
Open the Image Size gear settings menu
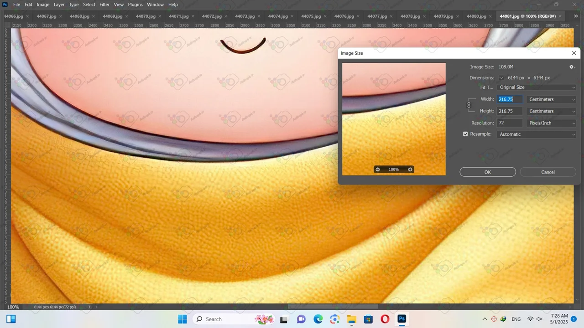pyautogui.click(x=572, y=67)
